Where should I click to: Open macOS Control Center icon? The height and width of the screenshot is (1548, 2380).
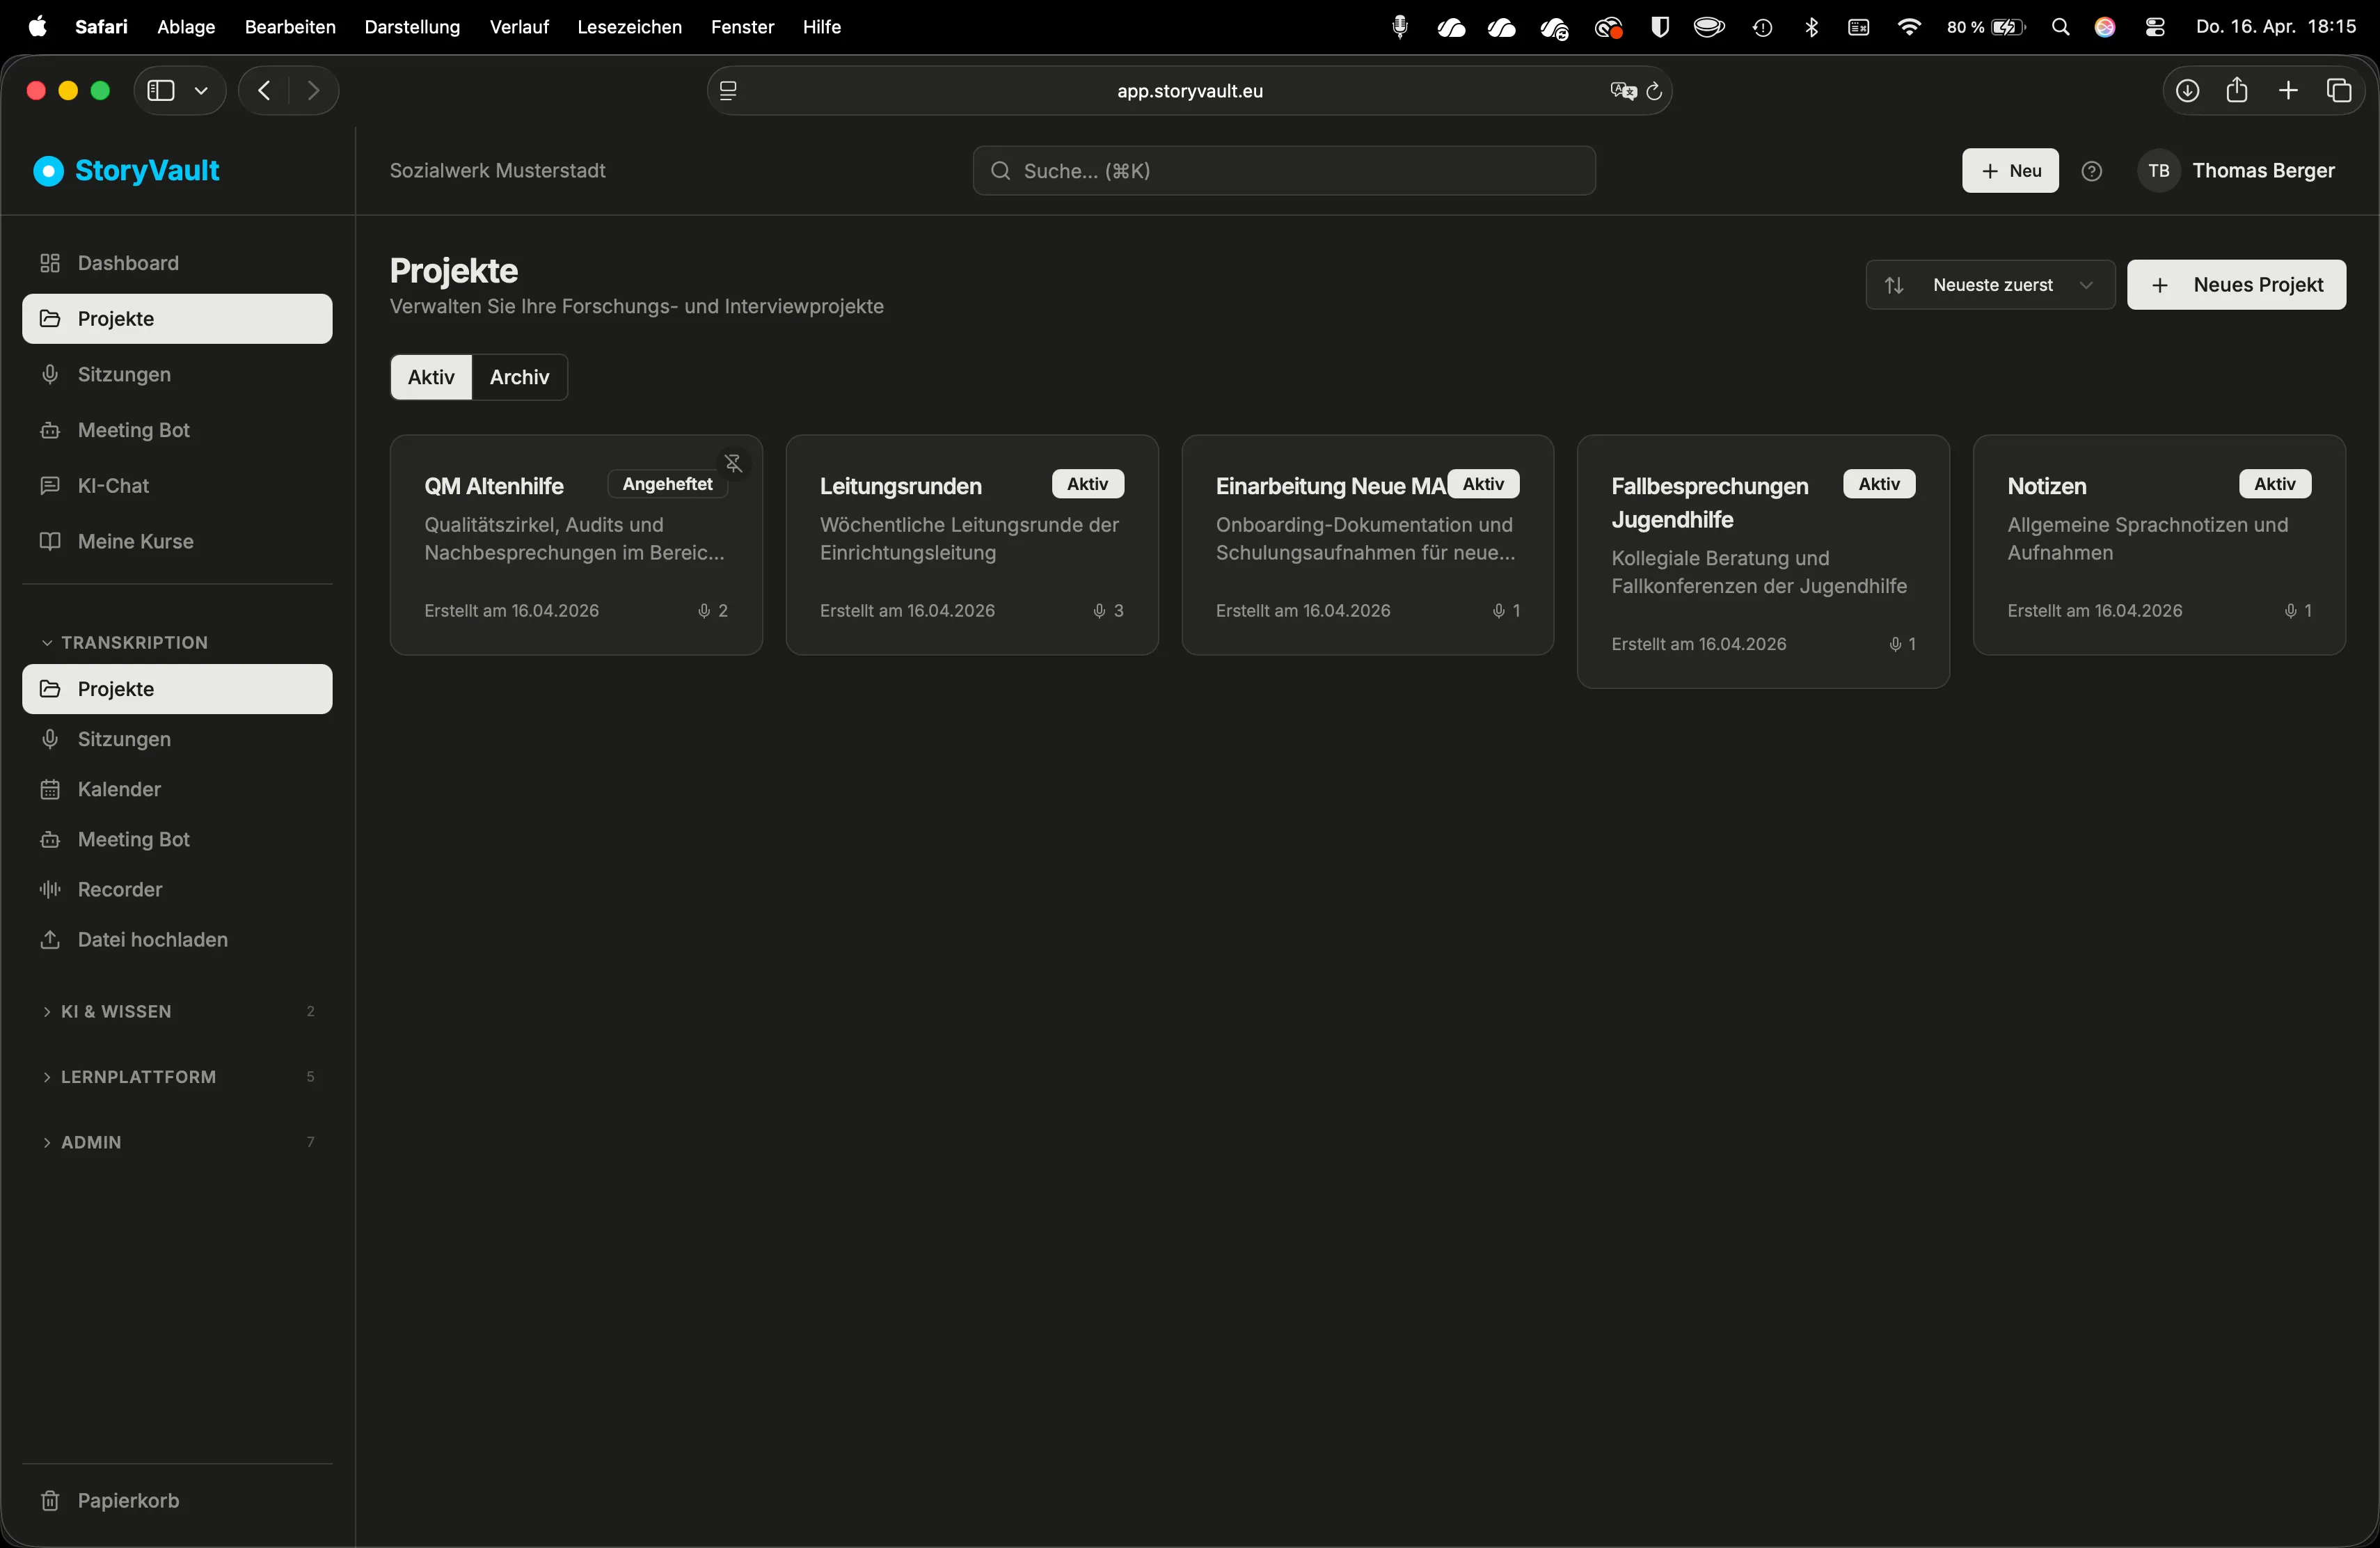point(2155,27)
